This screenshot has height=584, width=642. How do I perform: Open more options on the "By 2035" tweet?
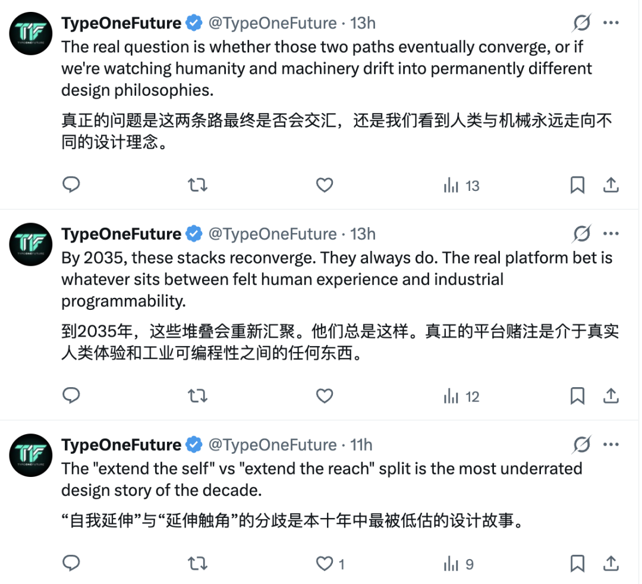pyautogui.click(x=611, y=234)
